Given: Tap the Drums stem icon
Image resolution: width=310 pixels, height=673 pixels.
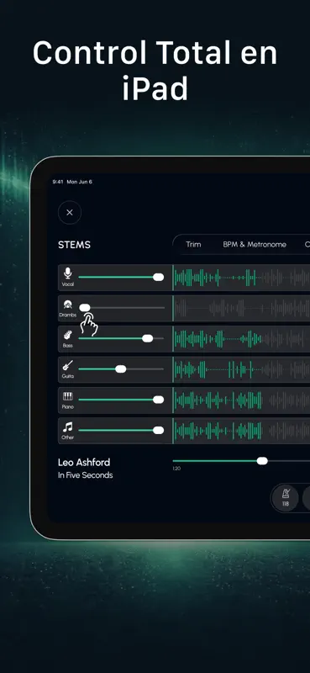Looking at the screenshot, I should (68, 305).
